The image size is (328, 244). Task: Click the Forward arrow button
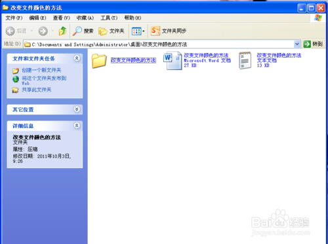pyautogui.click(x=43, y=31)
